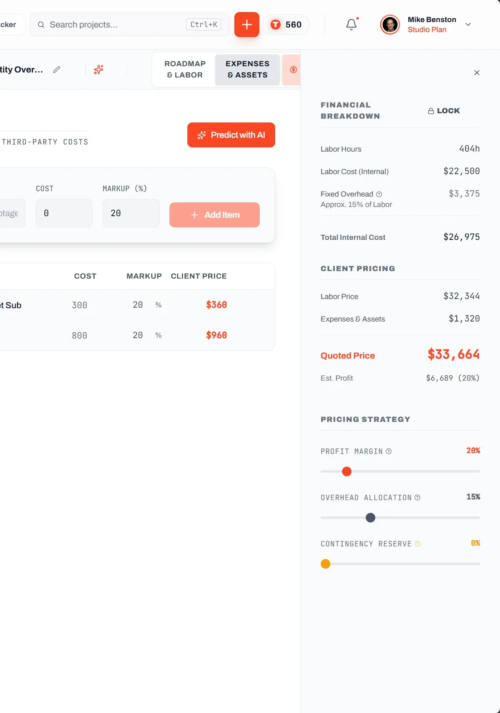Click the $960 client price
The height and width of the screenshot is (713, 500).
tap(216, 335)
